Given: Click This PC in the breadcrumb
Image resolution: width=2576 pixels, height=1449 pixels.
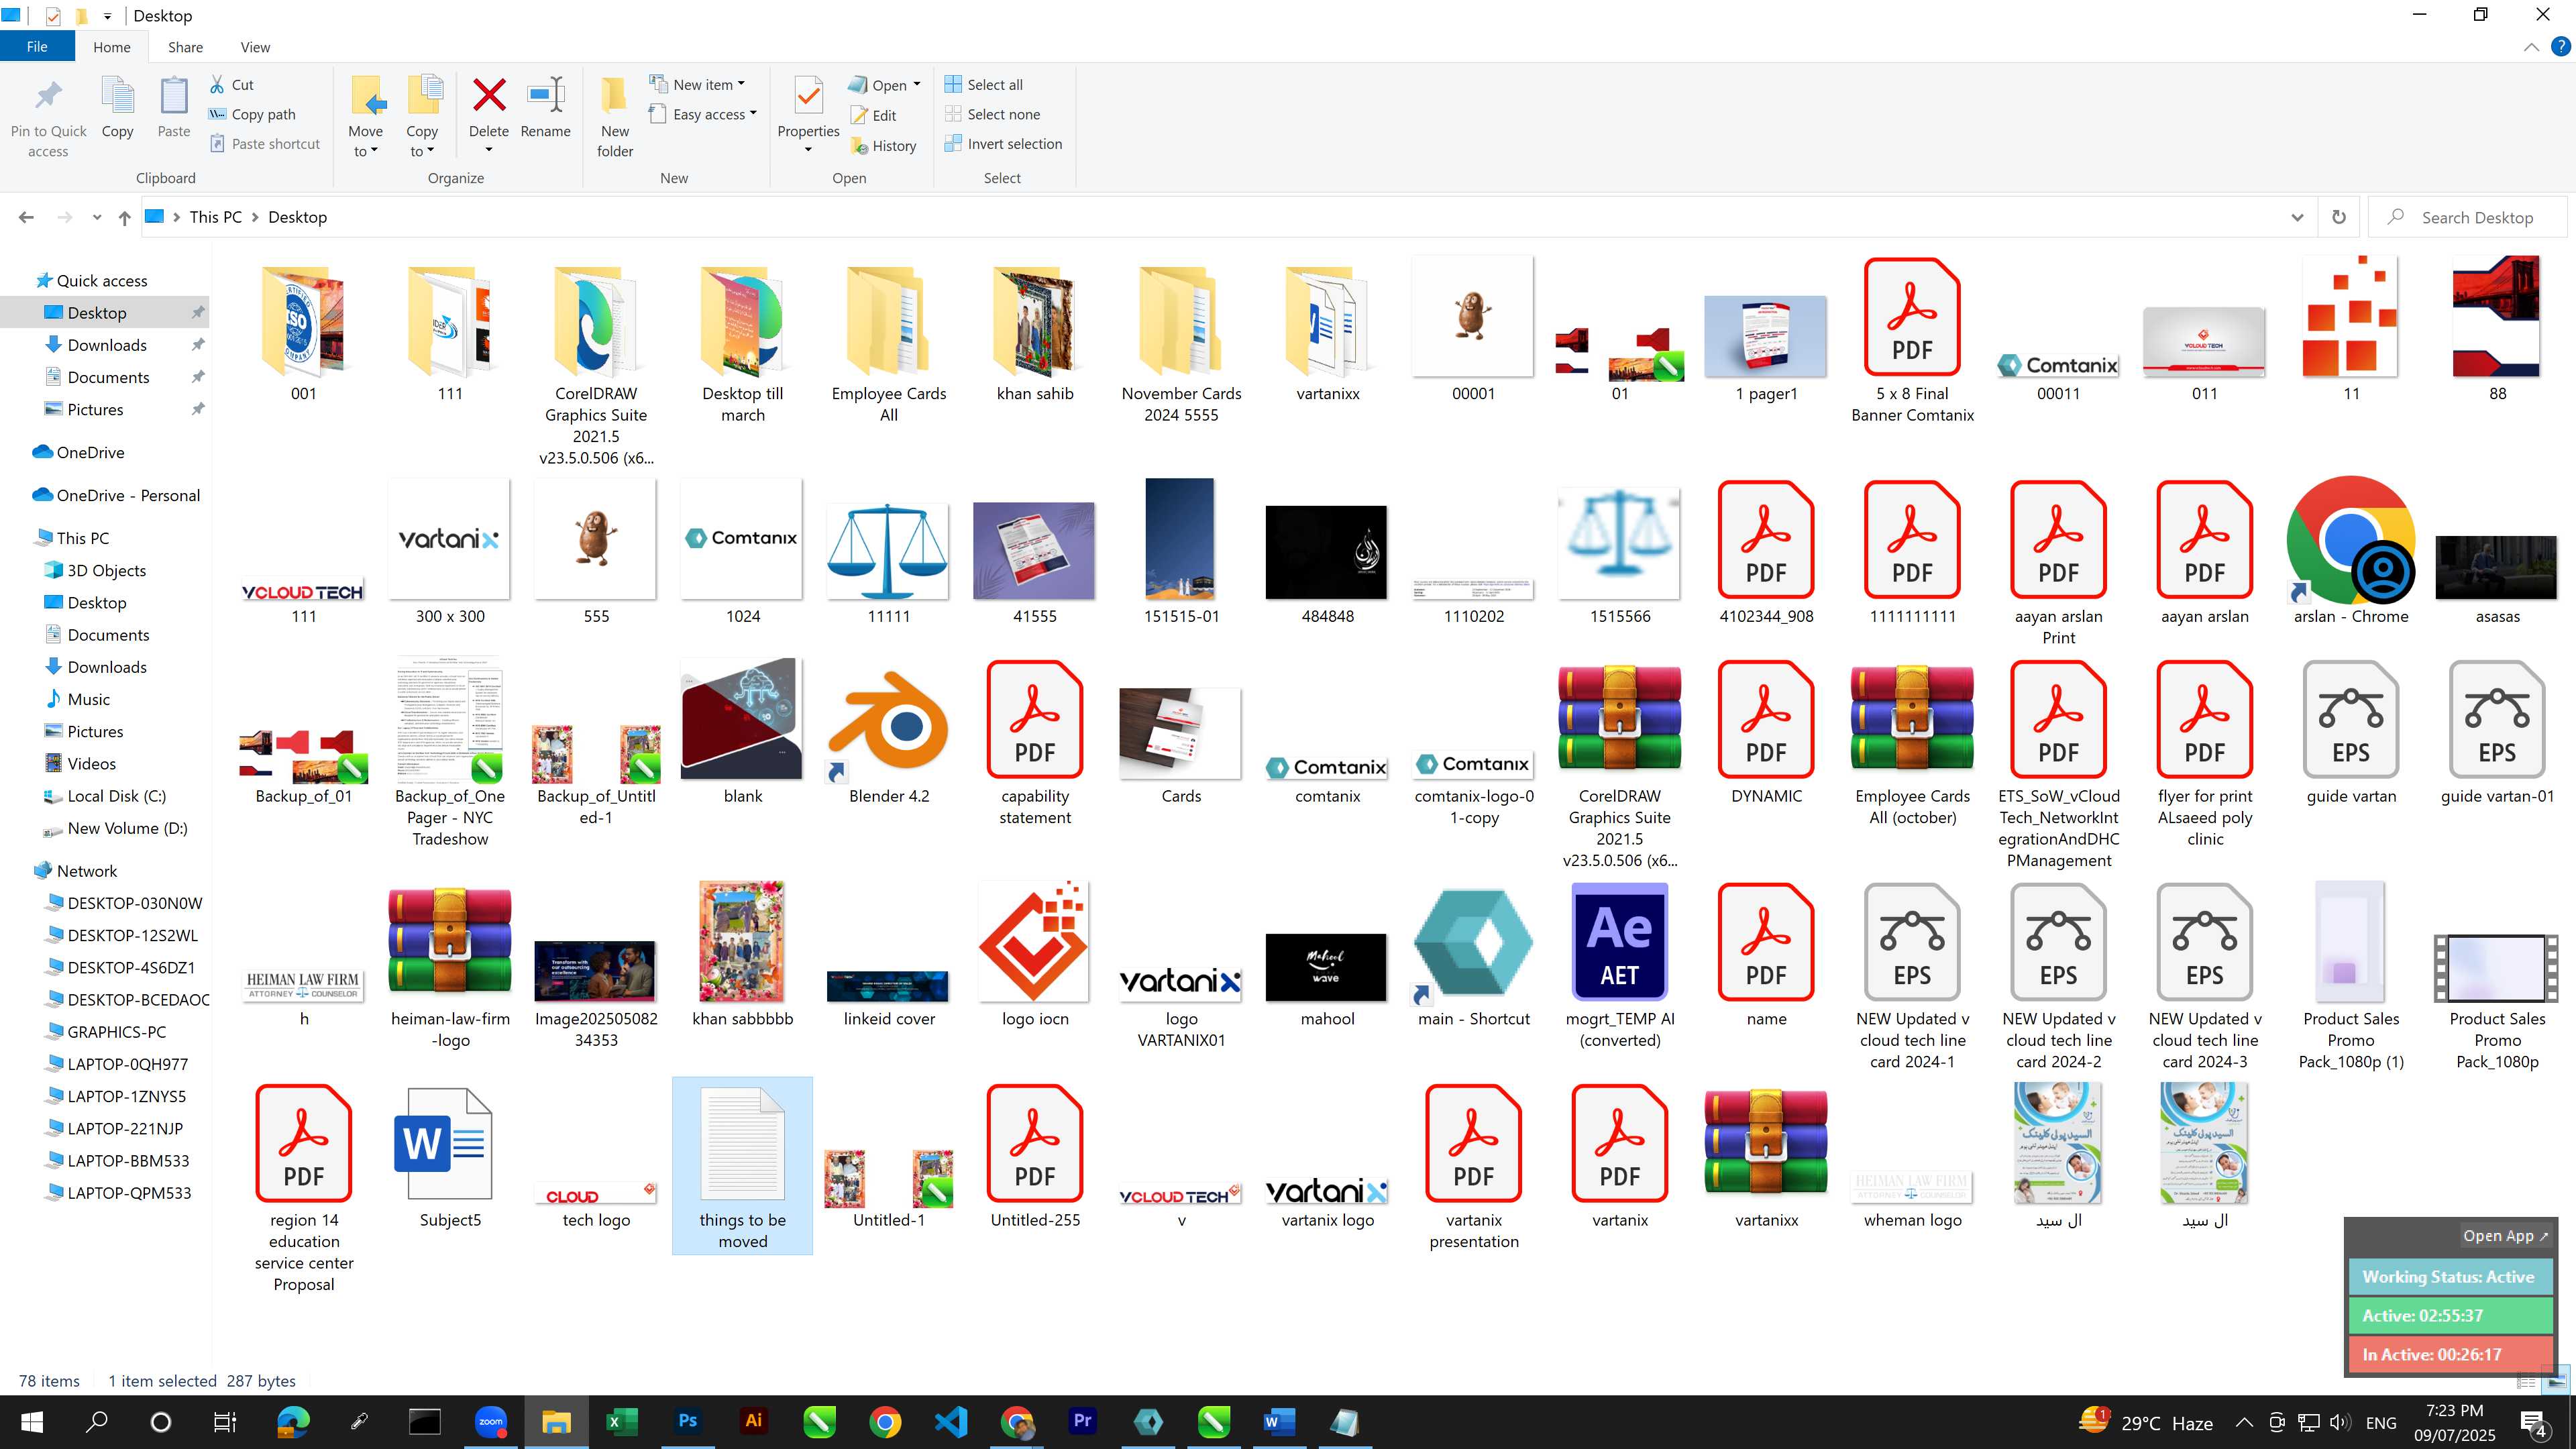Looking at the screenshot, I should [x=216, y=217].
